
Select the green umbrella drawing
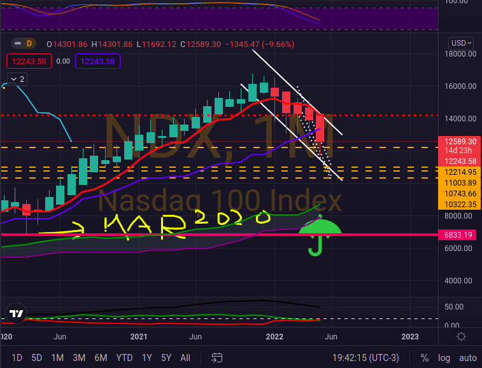320,235
